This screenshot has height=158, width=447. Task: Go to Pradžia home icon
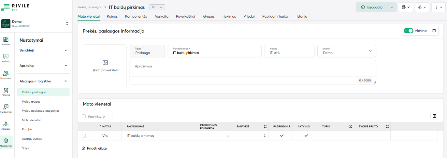click(6, 40)
